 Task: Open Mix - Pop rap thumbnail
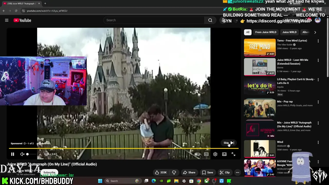click(x=260, y=108)
